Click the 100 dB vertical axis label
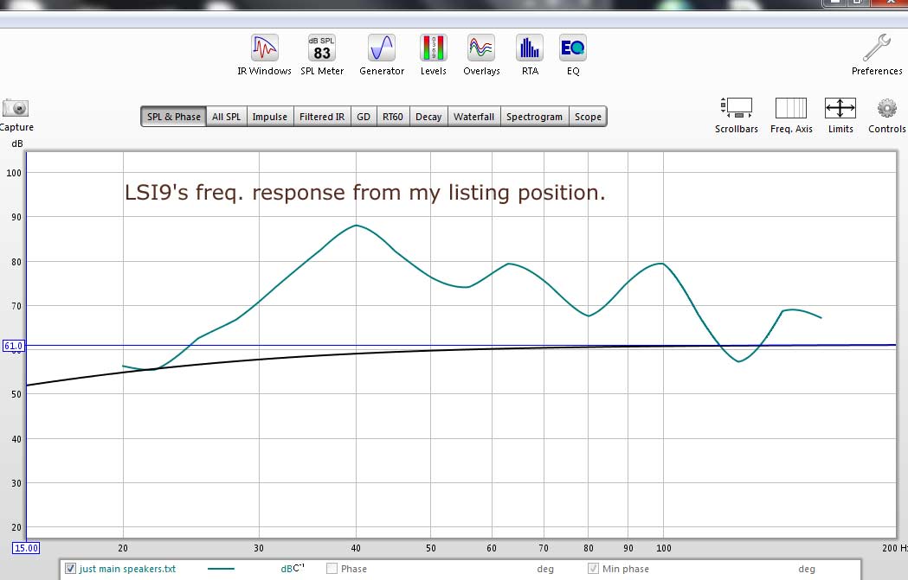Screen dimensions: 908x580 click(x=14, y=173)
